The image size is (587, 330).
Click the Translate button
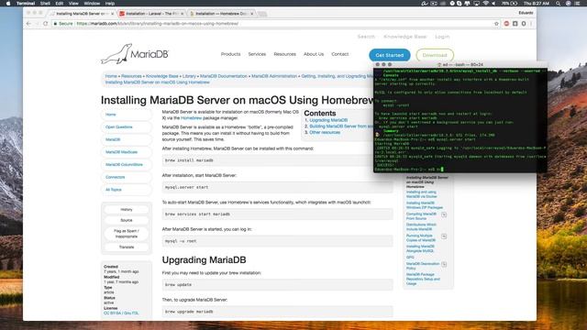(x=127, y=247)
